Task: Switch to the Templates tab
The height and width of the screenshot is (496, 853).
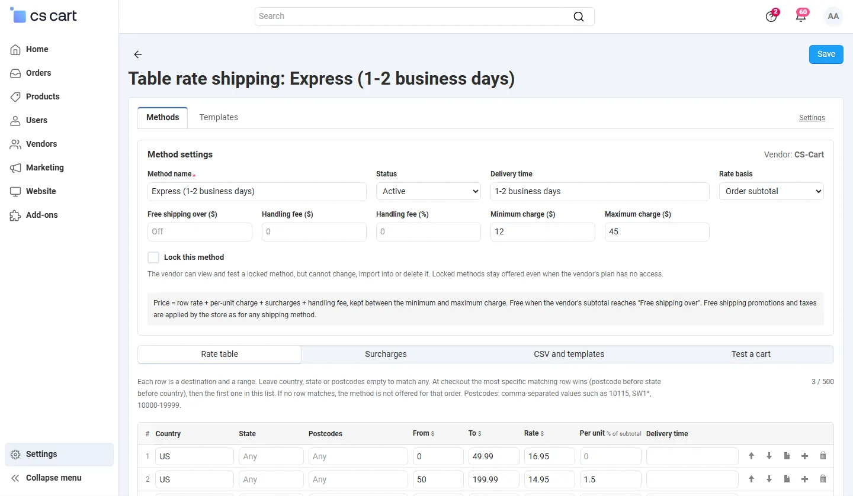Action: [219, 117]
